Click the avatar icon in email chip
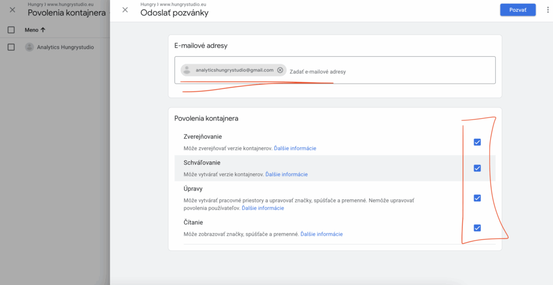Image resolution: width=553 pixels, height=285 pixels. pyautogui.click(x=187, y=70)
